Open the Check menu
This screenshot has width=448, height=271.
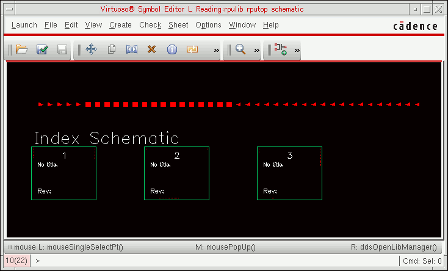click(x=150, y=25)
